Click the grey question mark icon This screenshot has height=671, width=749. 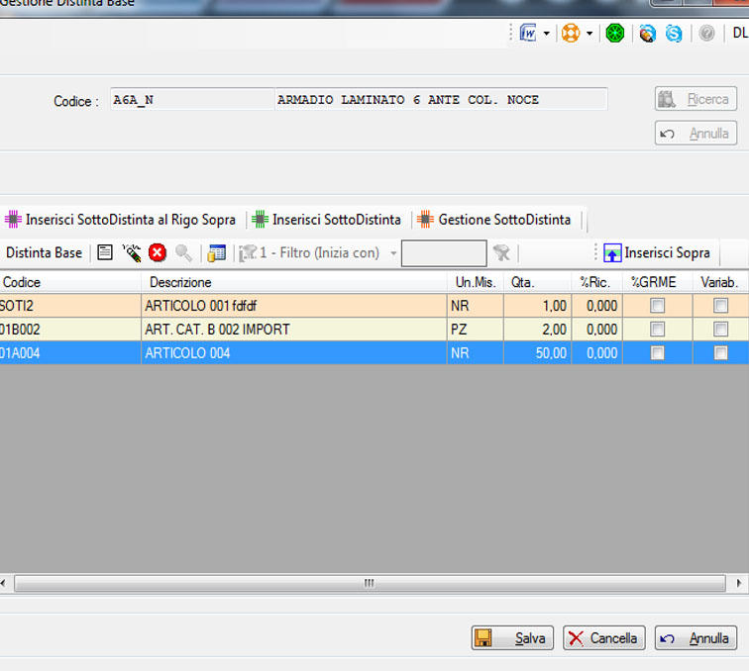coord(706,34)
